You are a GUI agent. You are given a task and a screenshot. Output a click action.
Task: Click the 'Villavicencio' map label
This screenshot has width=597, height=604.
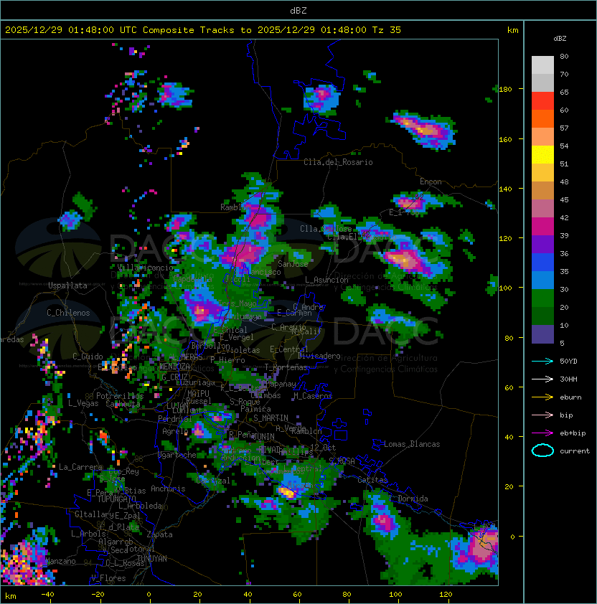[145, 268]
